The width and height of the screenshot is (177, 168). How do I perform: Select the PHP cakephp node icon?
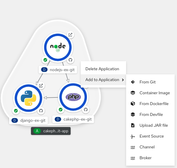(x=73, y=97)
